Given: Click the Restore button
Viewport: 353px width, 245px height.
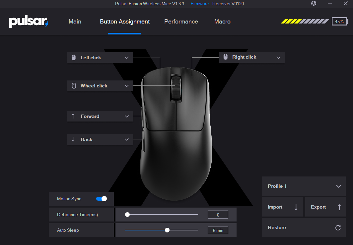Looking at the screenshot, I should [304, 227].
